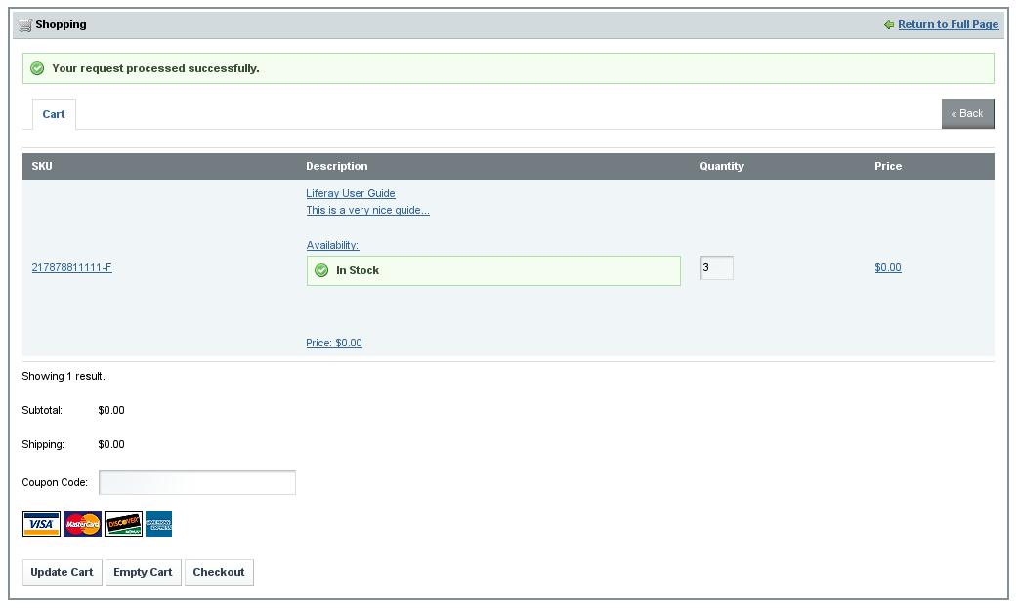The height and width of the screenshot is (608, 1018).
Task: Open SKU 217878811111-F link
Action: point(71,267)
